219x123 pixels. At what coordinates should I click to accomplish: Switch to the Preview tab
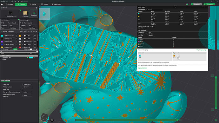pos(21,4)
